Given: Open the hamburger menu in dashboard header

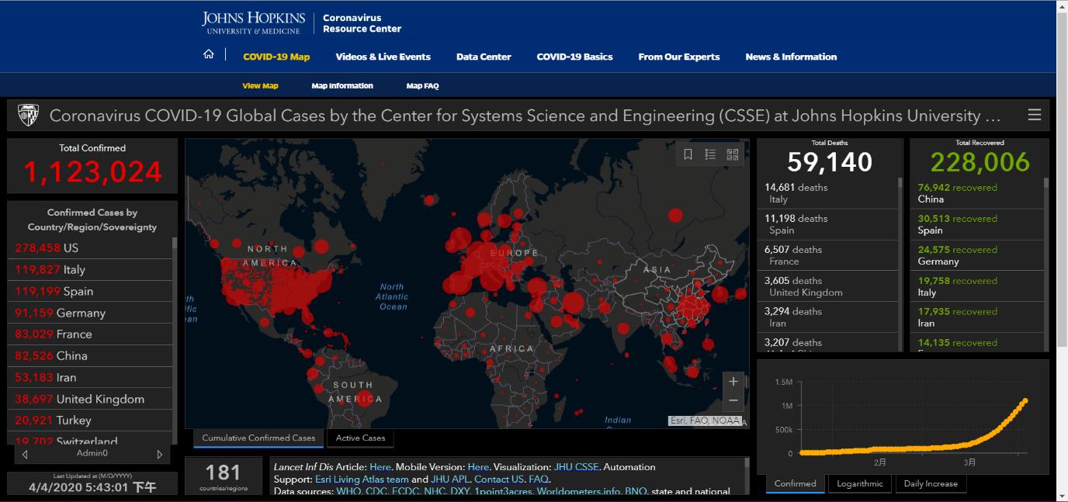Looking at the screenshot, I should [x=1034, y=115].
